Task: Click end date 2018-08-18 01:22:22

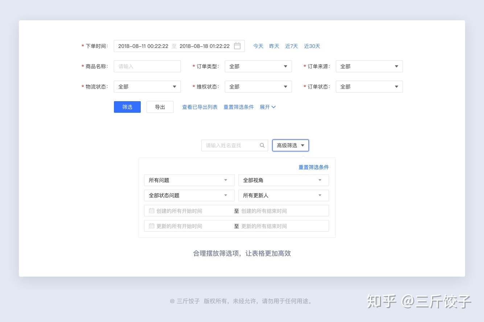Action: [205, 46]
